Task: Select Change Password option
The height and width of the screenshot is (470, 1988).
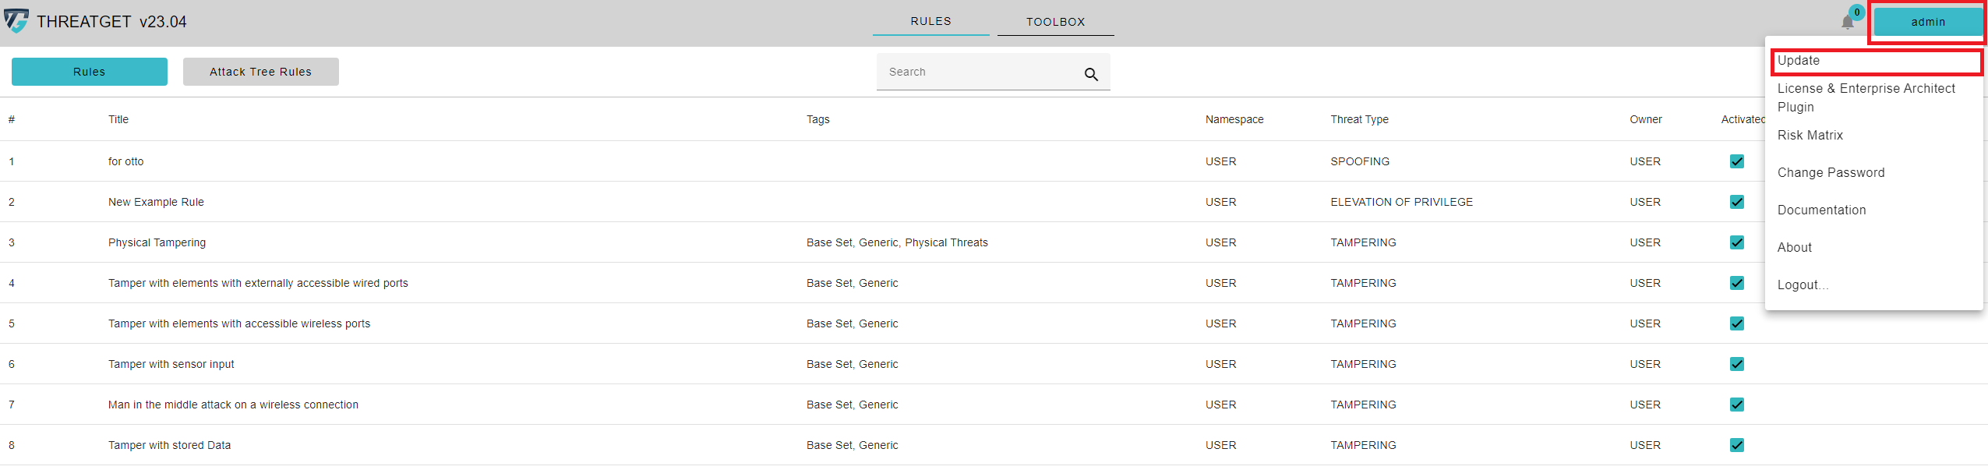Action: point(1831,173)
